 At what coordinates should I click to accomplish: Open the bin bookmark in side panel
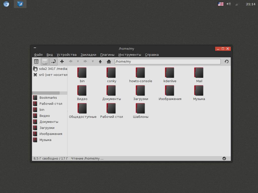[50, 110]
